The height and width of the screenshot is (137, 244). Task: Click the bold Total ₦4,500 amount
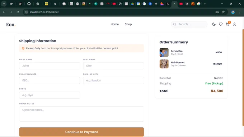click(217, 91)
